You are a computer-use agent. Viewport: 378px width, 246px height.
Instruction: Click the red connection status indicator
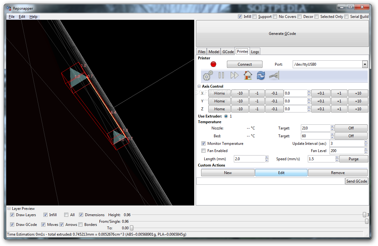(x=213, y=64)
